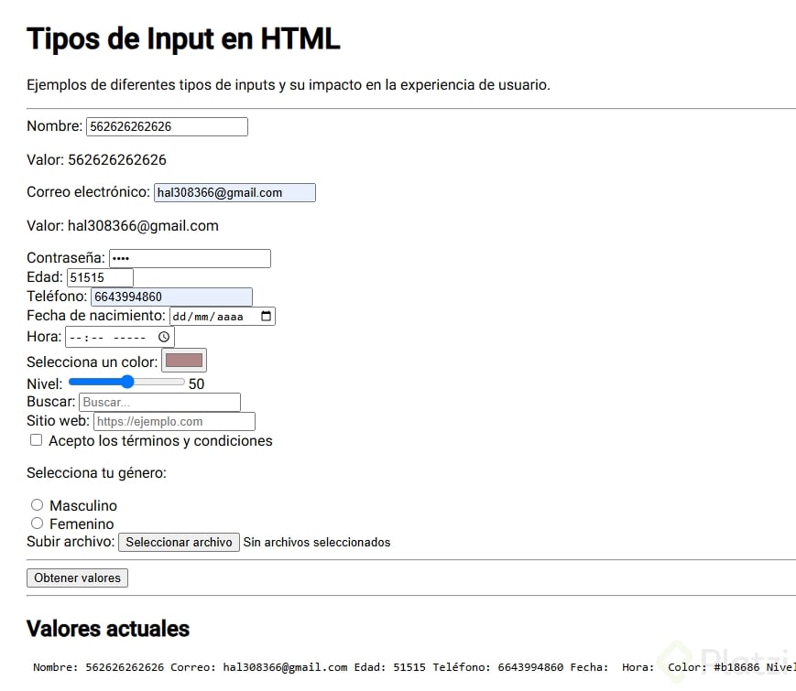Click into the Correo electrónico field
The height and width of the screenshot is (691, 796).
click(x=234, y=193)
